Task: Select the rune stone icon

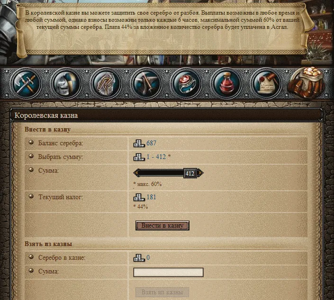Action: pos(106,84)
